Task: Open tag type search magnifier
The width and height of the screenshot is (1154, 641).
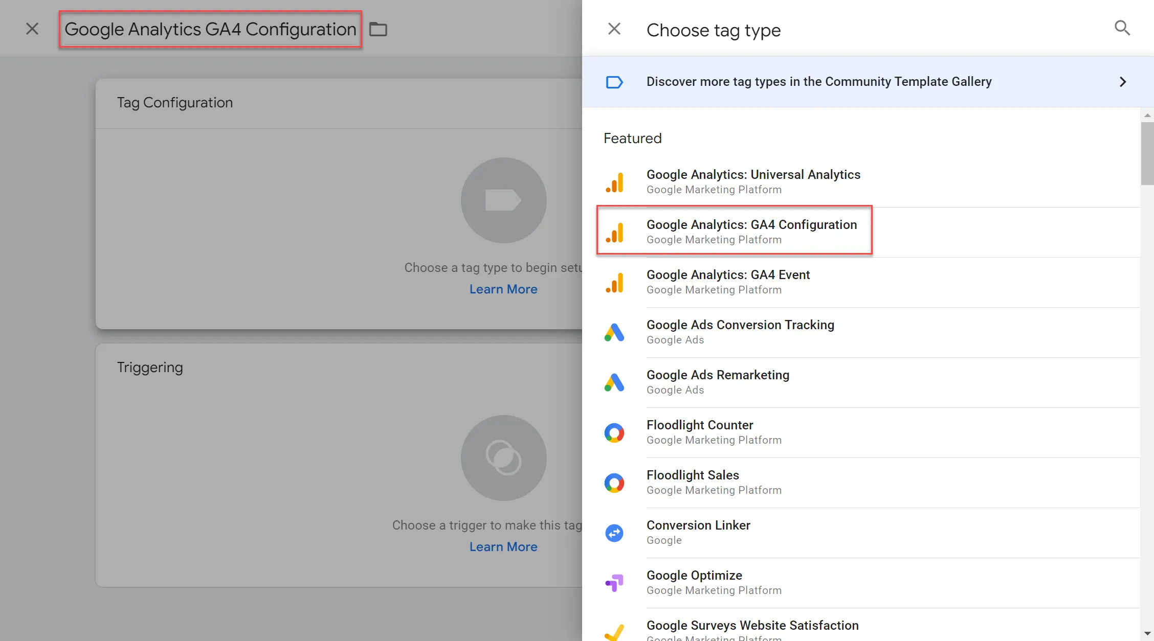Action: pos(1122,28)
